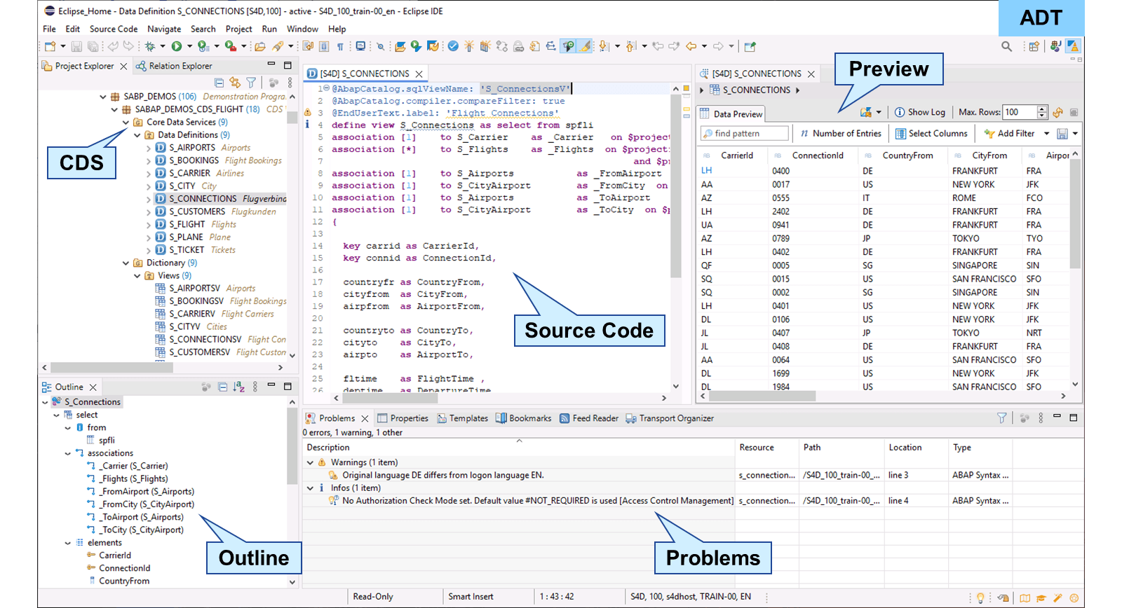Switch to the Properties tab

(403, 418)
